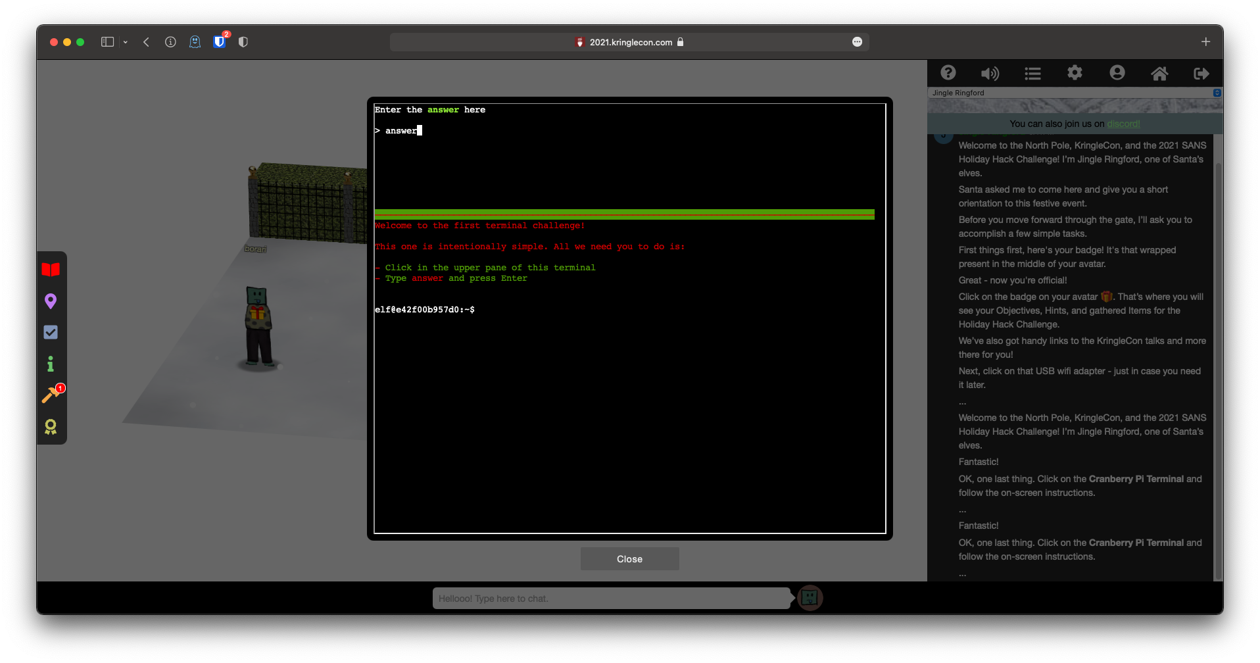Open the hammer items icon with badge
Screen dimensions: 1260x663
(52, 394)
